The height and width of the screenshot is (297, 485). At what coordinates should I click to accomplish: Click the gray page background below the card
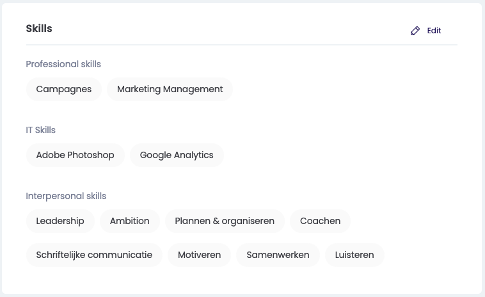point(242,295)
